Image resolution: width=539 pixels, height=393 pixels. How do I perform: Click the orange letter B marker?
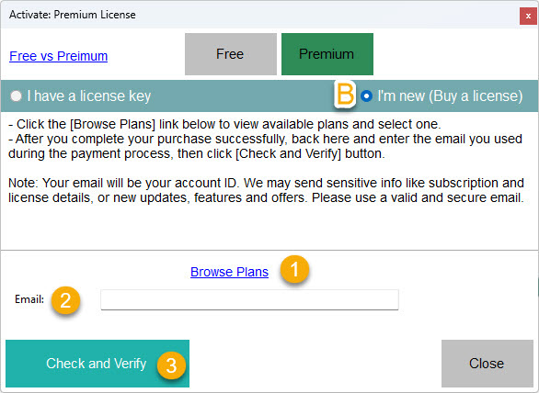coord(345,95)
